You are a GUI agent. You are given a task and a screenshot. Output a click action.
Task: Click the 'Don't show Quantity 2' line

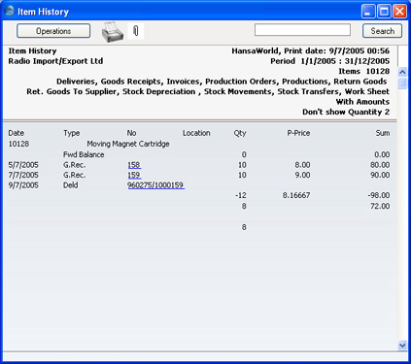pos(346,112)
